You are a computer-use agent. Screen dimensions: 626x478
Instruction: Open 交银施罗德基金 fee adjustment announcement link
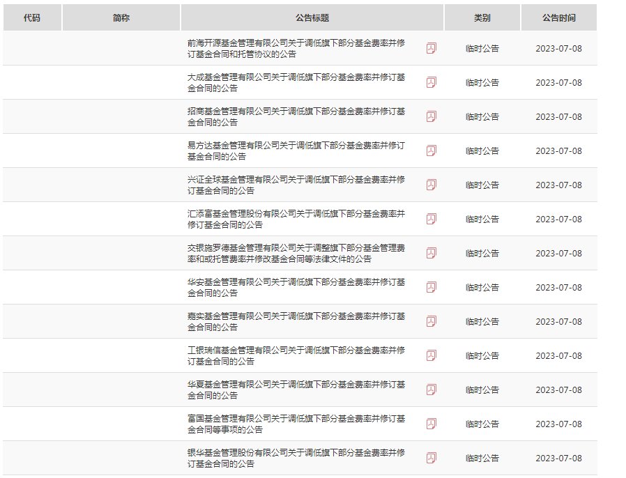tap(296, 253)
